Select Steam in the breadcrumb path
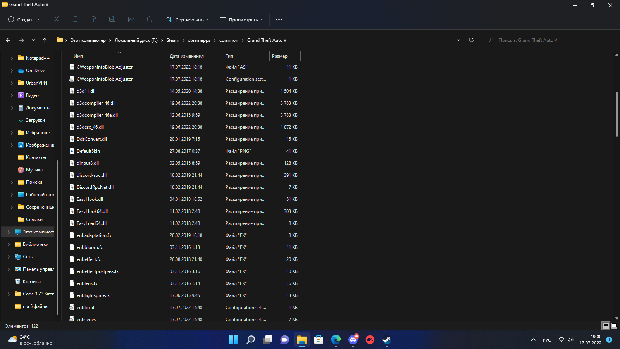Viewport: 620px width, 349px height. tap(173, 40)
